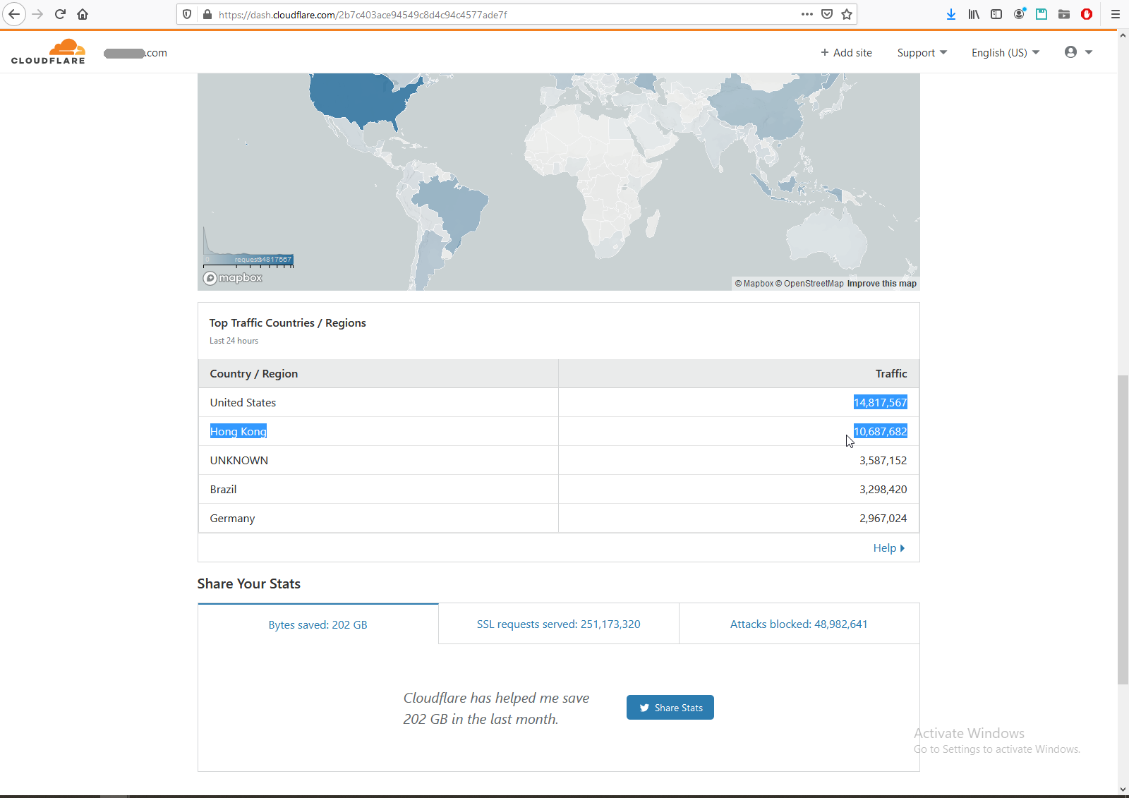
Task: Open the Firefox hamburger menu
Action: (x=1116, y=14)
